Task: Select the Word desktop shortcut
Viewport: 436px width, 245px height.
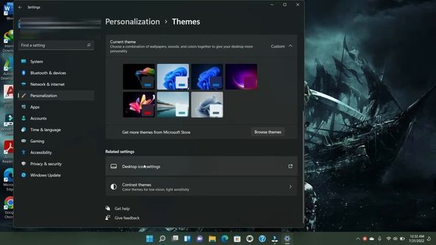Action: coord(7,11)
